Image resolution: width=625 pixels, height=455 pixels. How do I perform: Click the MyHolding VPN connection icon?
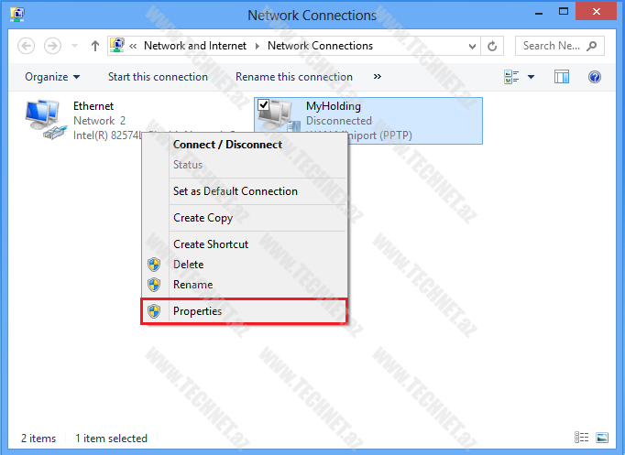(280, 117)
